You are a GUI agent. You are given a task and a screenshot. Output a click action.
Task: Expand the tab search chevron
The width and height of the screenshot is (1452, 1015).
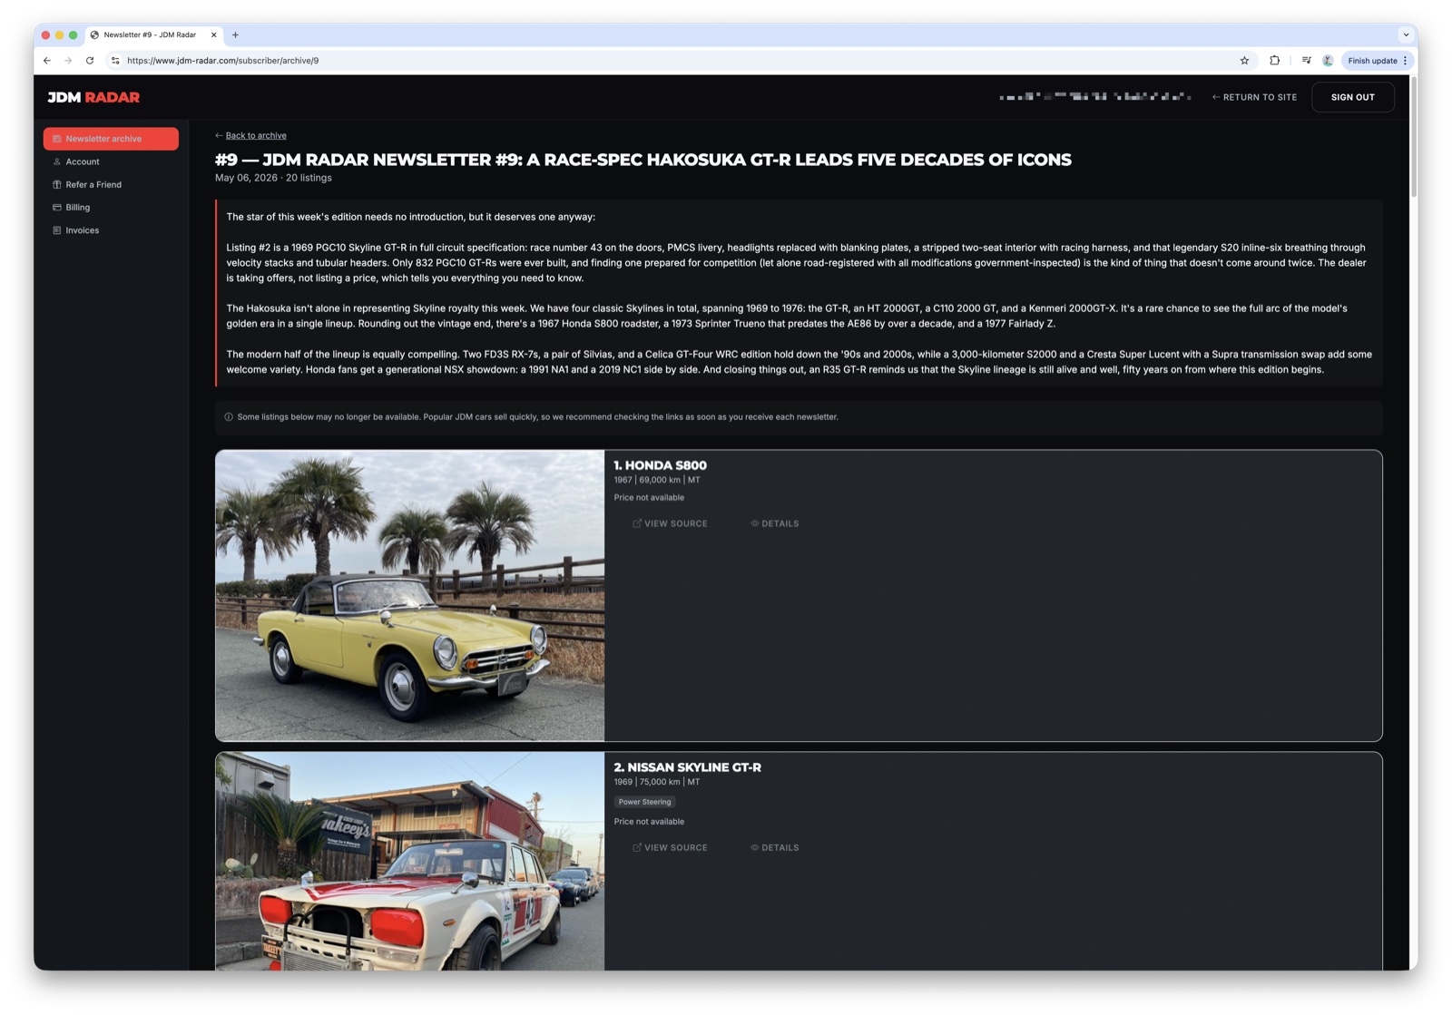(1406, 34)
